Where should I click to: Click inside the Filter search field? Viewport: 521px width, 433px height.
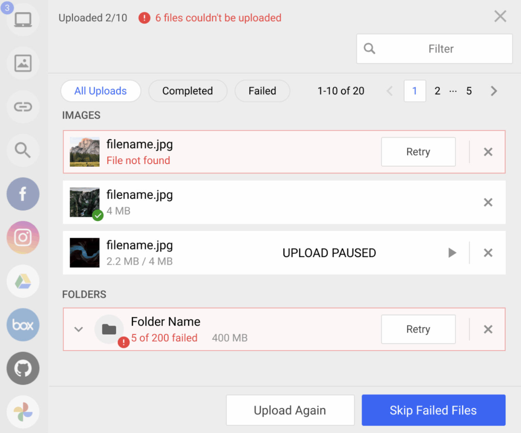tap(434, 48)
